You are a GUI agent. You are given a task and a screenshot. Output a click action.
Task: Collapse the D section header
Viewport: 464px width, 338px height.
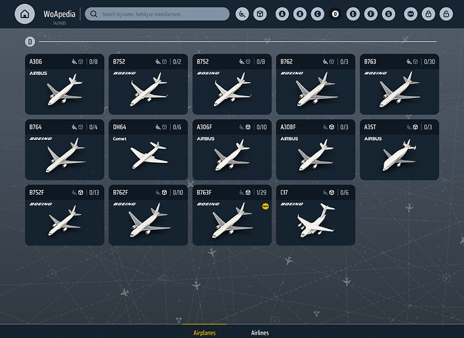[x=30, y=42]
